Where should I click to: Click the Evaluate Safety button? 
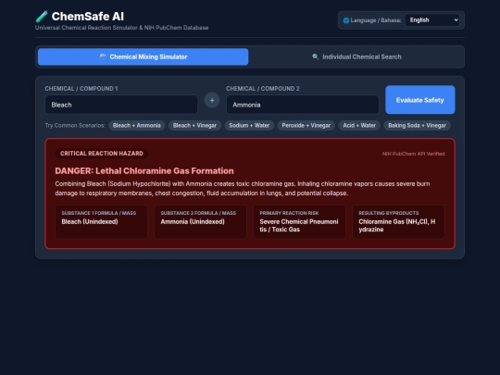pyautogui.click(x=420, y=100)
